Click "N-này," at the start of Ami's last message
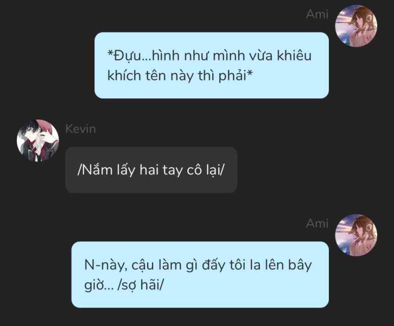Image resolution: width=394 pixels, height=326 pixels. point(105,265)
